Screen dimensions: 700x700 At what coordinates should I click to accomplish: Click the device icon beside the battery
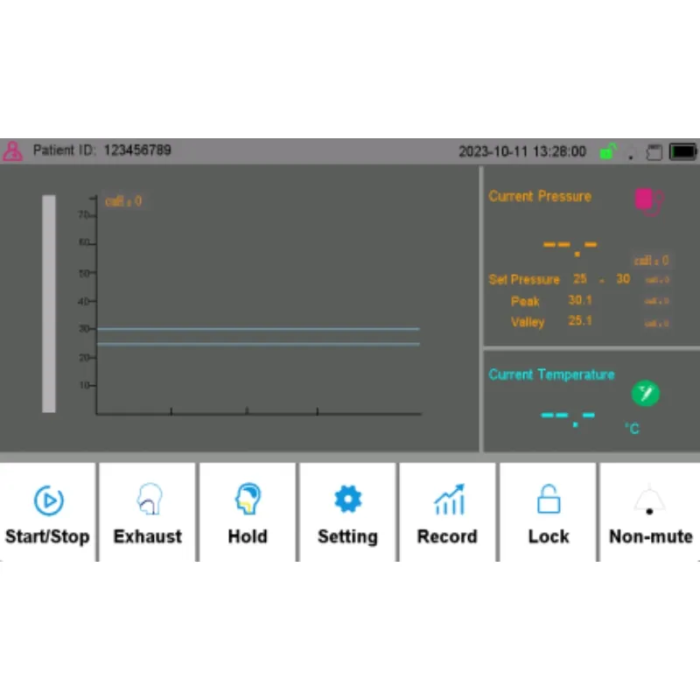pyautogui.click(x=654, y=151)
